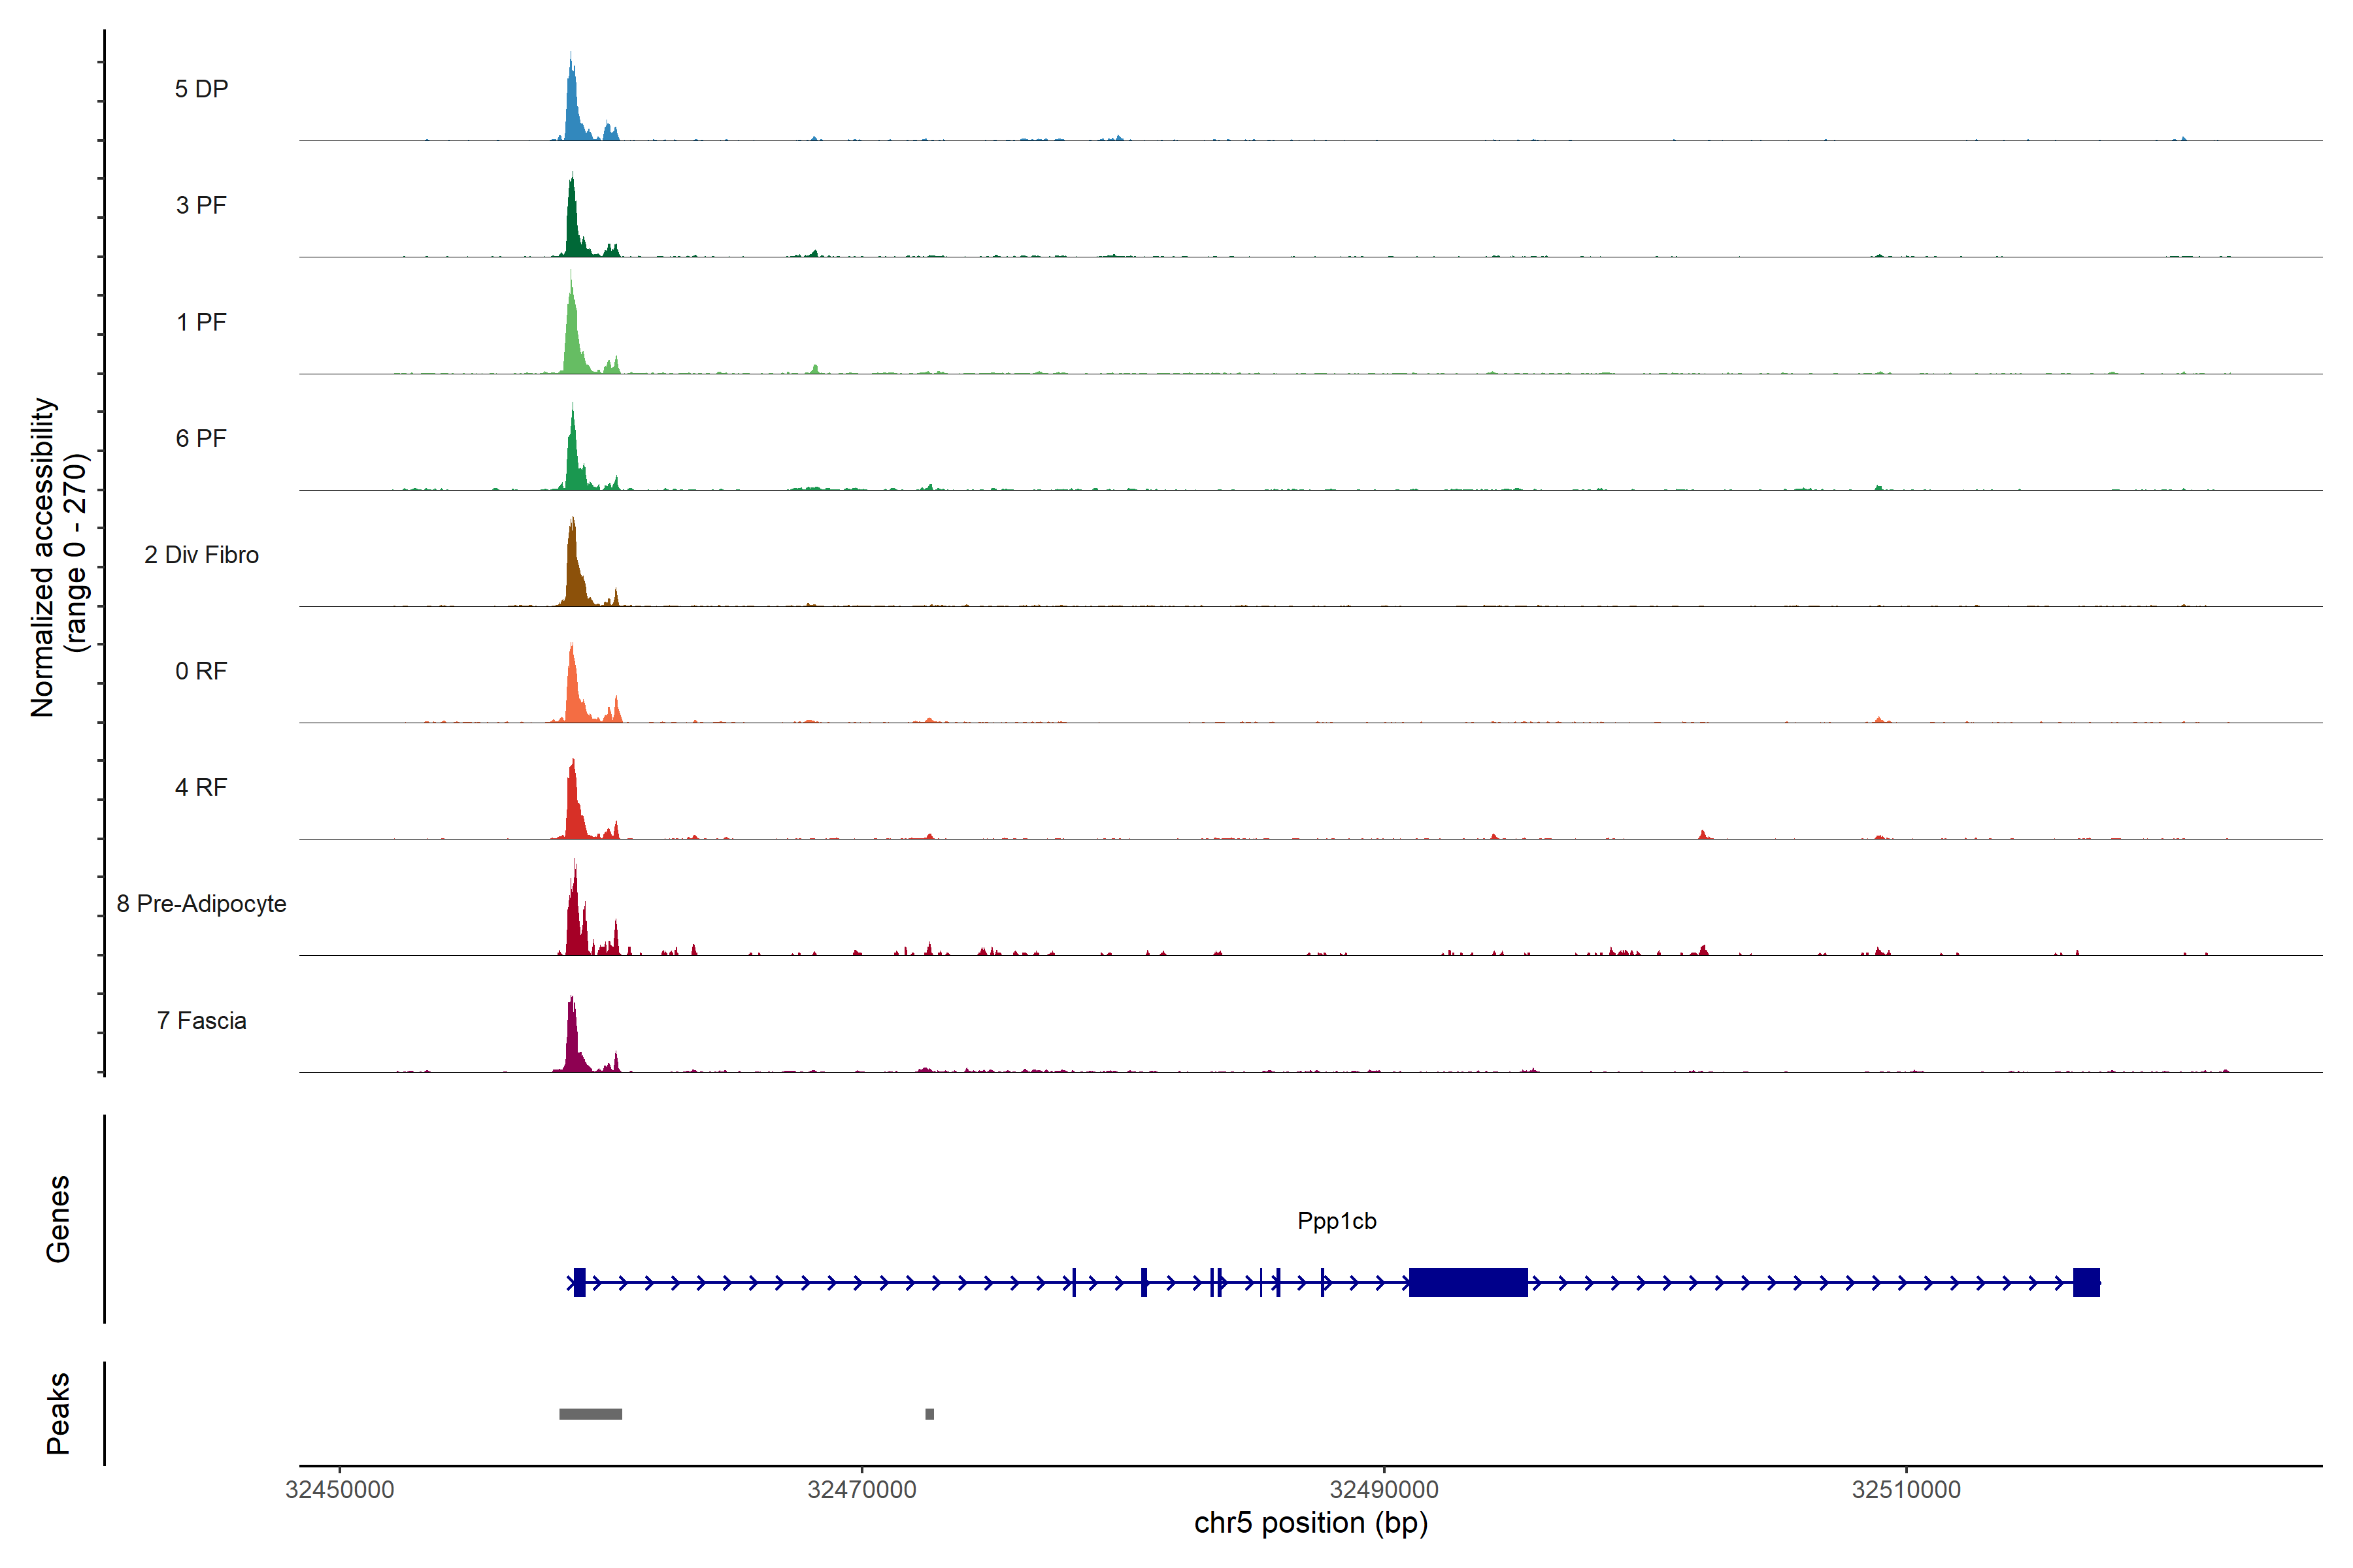Click the small gray peak marker

pos(929,1414)
